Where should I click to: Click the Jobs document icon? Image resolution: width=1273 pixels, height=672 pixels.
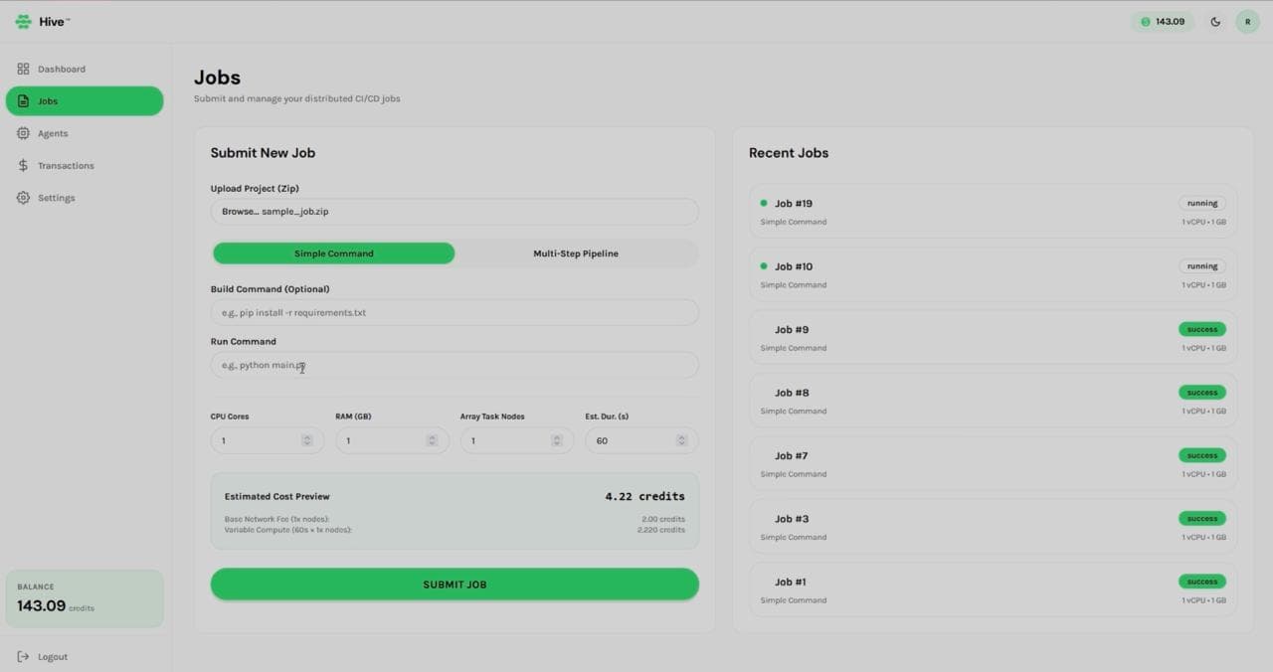[23, 100]
